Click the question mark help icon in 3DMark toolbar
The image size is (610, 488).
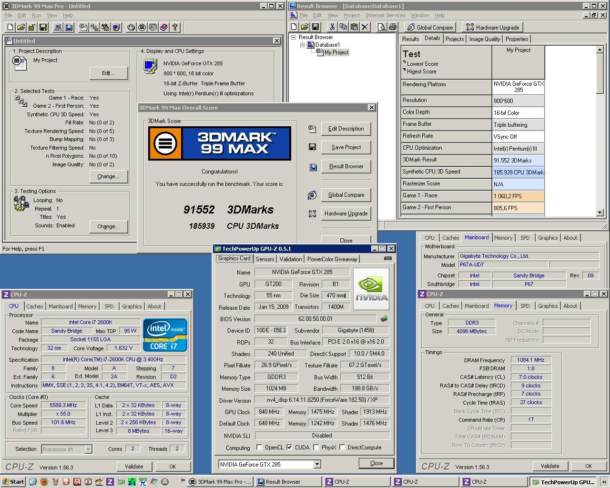pyautogui.click(x=175, y=28)
